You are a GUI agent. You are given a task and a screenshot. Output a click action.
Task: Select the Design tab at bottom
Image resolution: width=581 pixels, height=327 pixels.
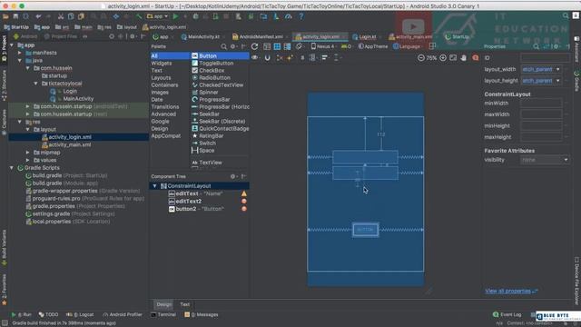point(164,305)
